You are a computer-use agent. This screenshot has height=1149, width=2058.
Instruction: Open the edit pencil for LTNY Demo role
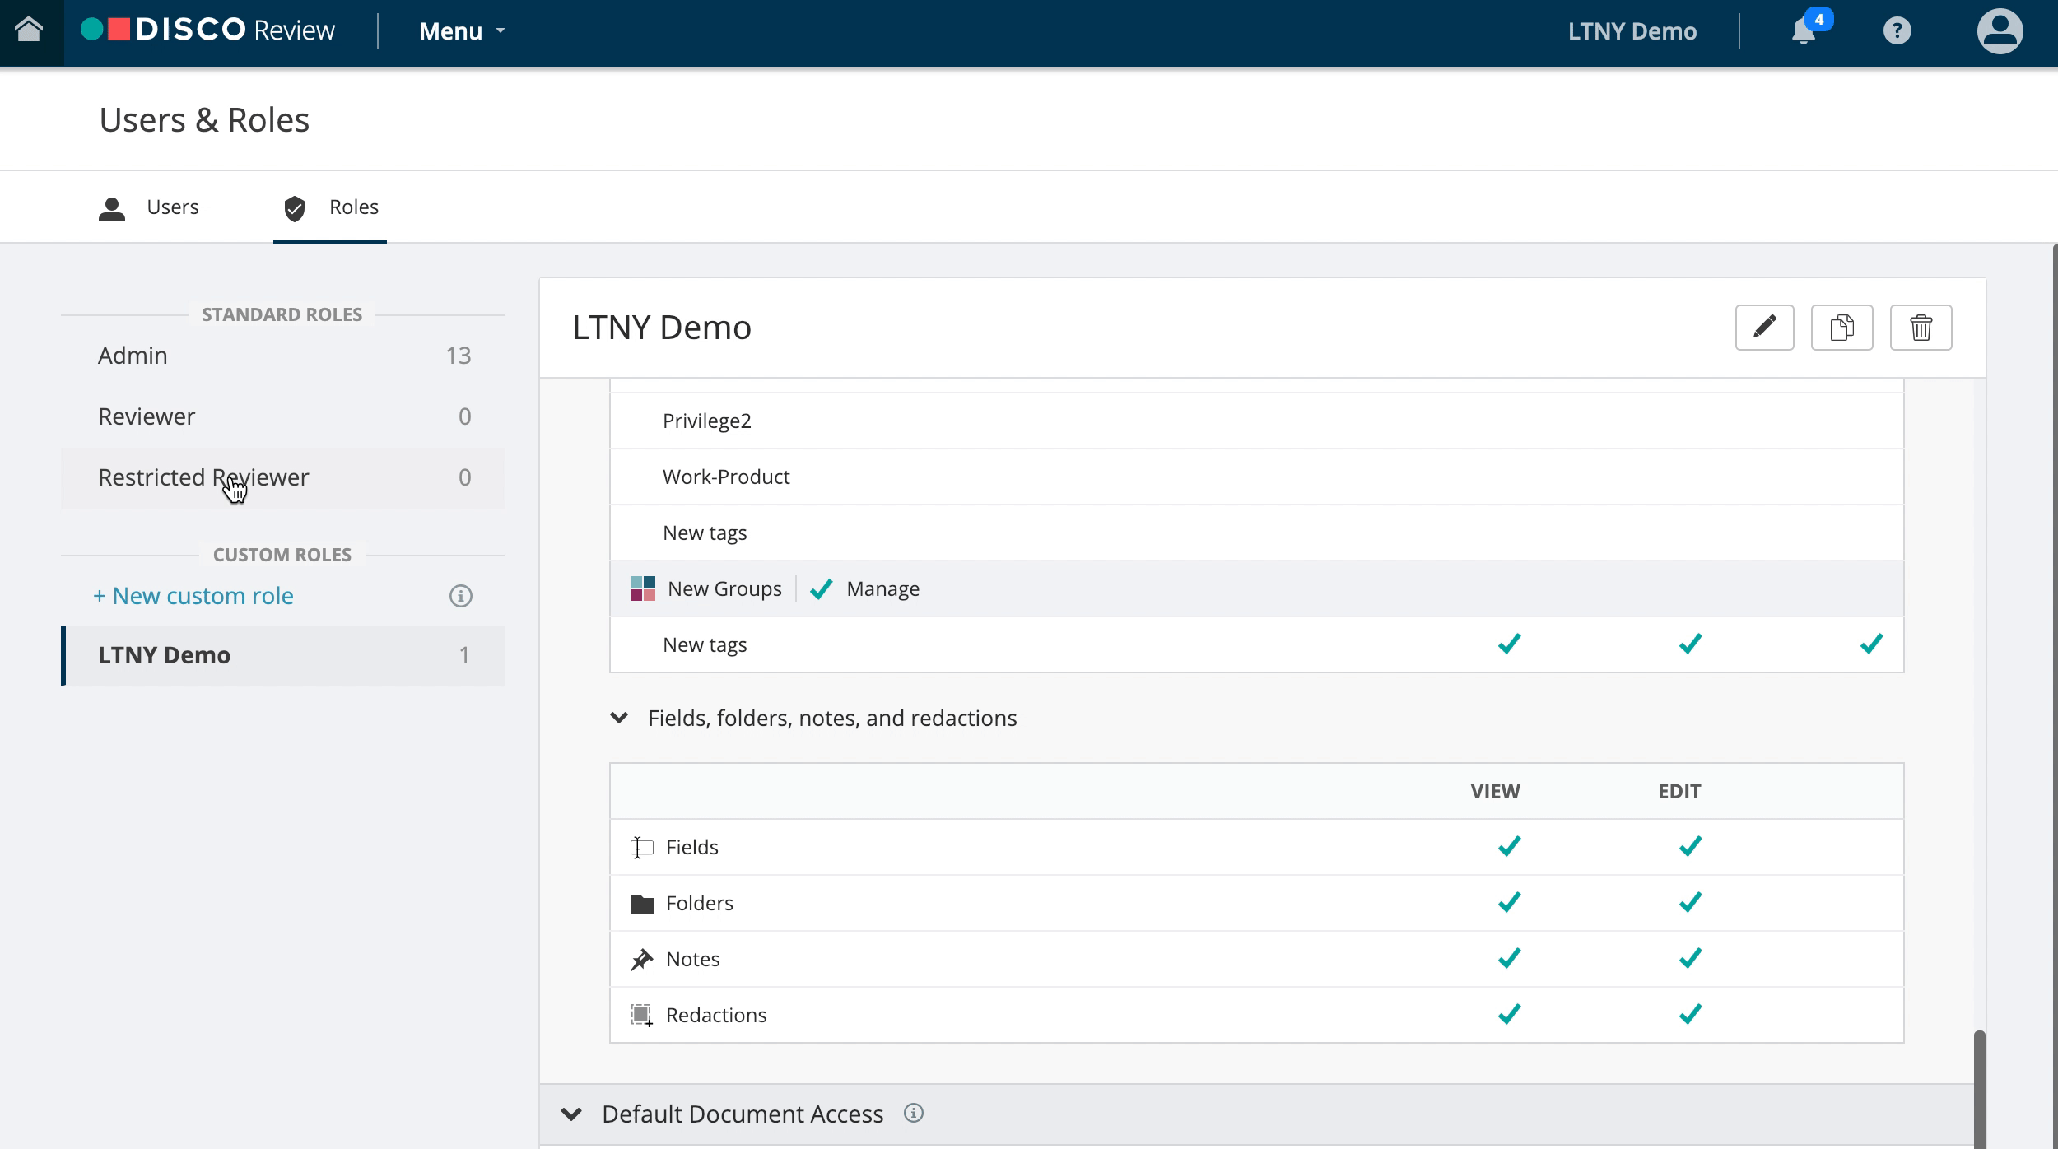1766,328
